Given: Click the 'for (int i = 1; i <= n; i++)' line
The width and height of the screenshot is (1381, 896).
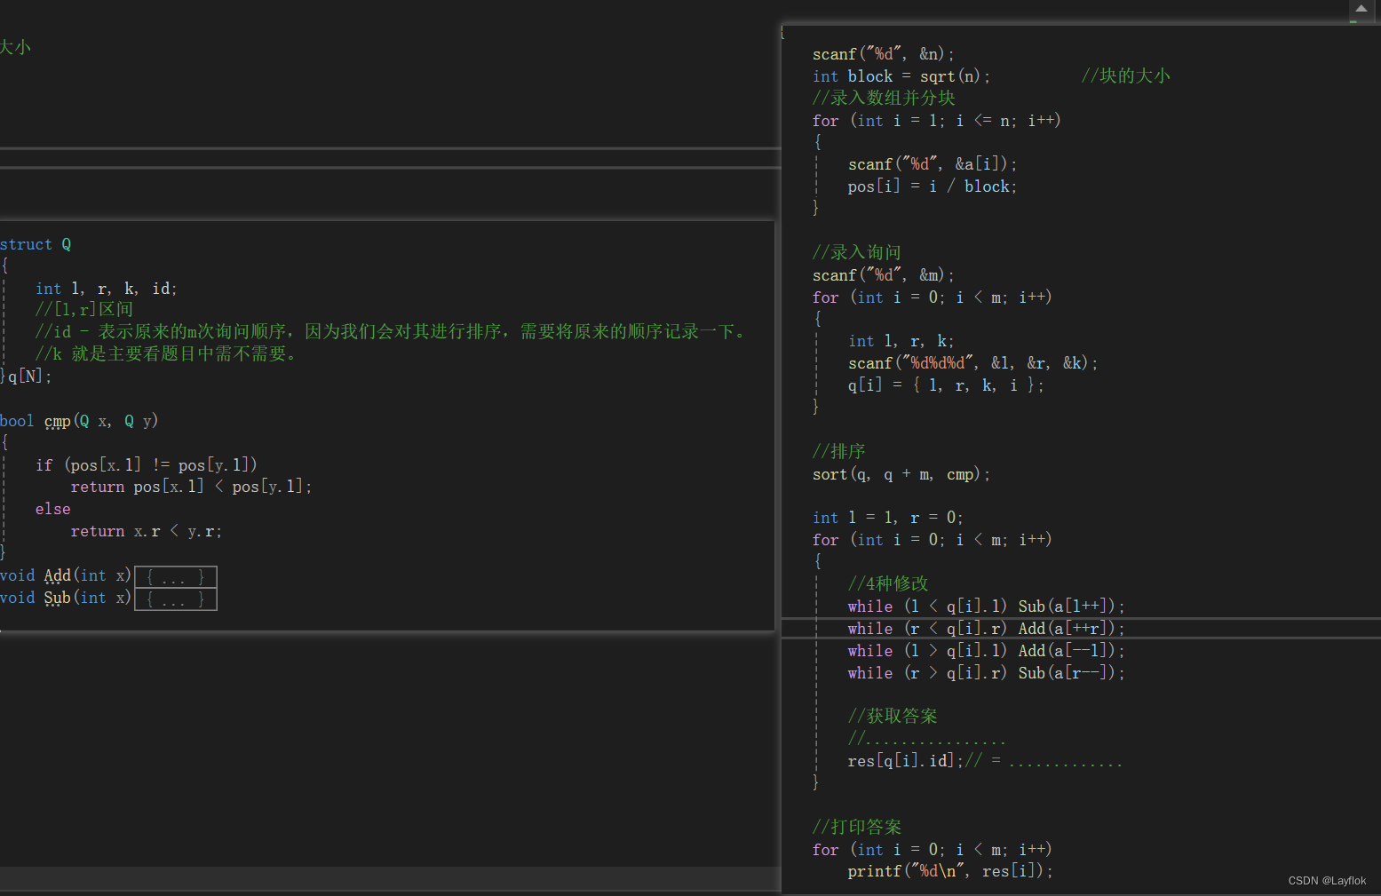Looking at the screenshot, I should (x=937, y=121).
